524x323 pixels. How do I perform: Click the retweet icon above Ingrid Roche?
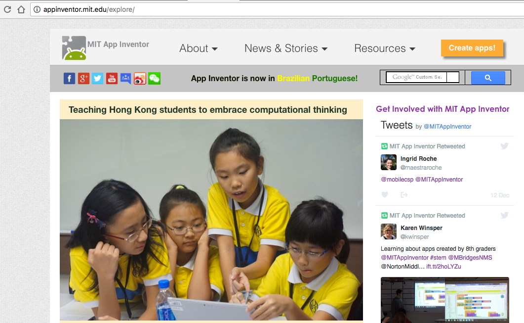coord(384,146)
